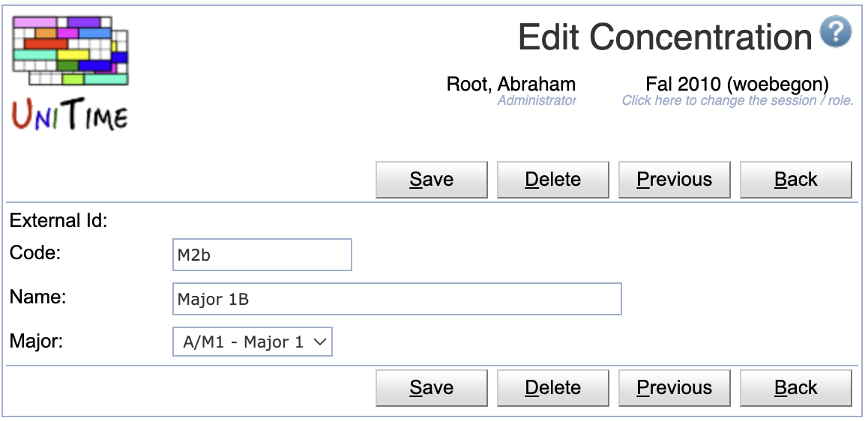865x421 pixels.
Task: Select the A/M1 - Major 1 combo box
Action: (253, 342)
